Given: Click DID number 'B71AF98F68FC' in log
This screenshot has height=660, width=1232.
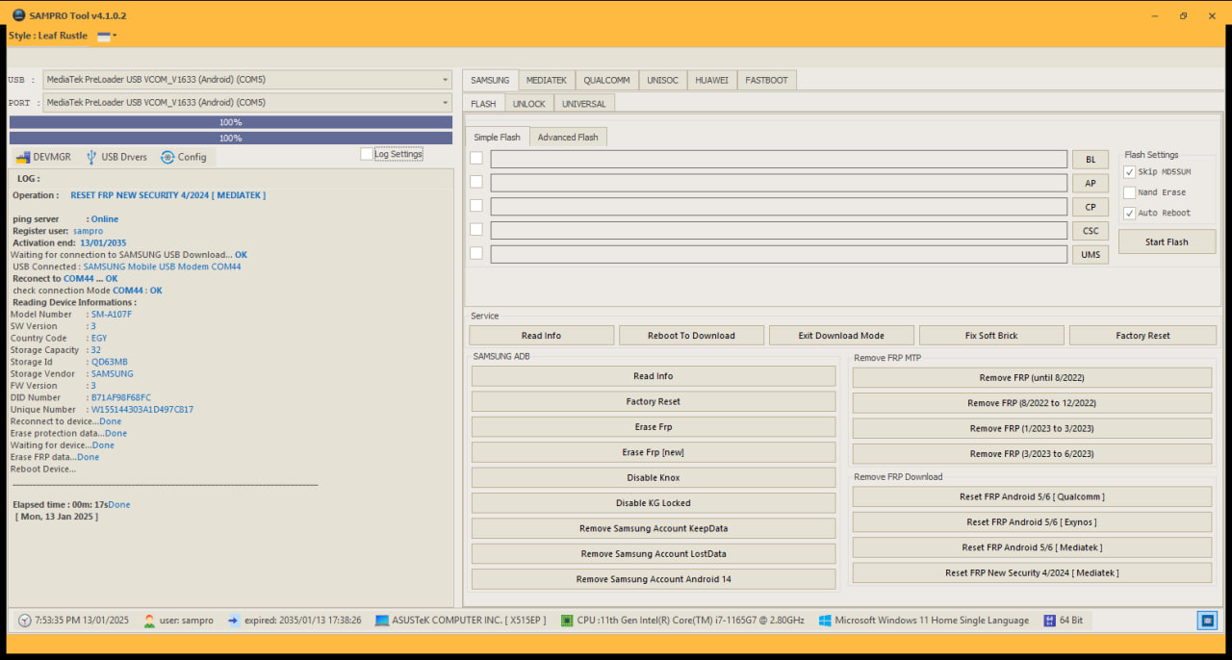Looking at the screenshot, I should click(121, 397).
